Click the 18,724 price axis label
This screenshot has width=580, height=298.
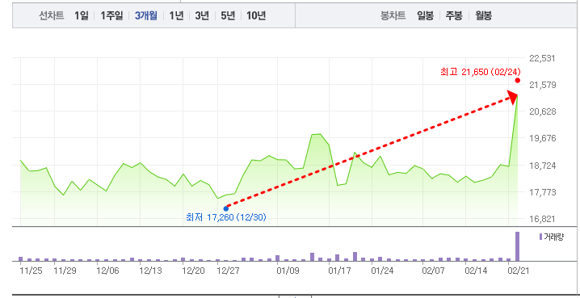542,166
